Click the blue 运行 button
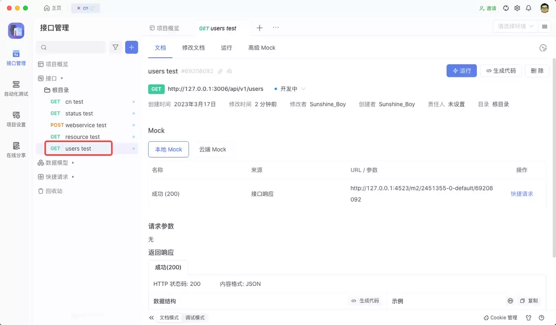Screen dimensions: 556x325 (462, 71)
